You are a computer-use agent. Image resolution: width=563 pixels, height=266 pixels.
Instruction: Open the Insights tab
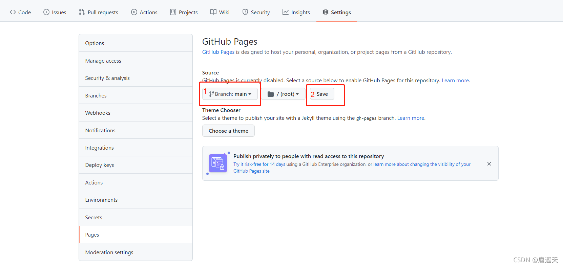296,12
